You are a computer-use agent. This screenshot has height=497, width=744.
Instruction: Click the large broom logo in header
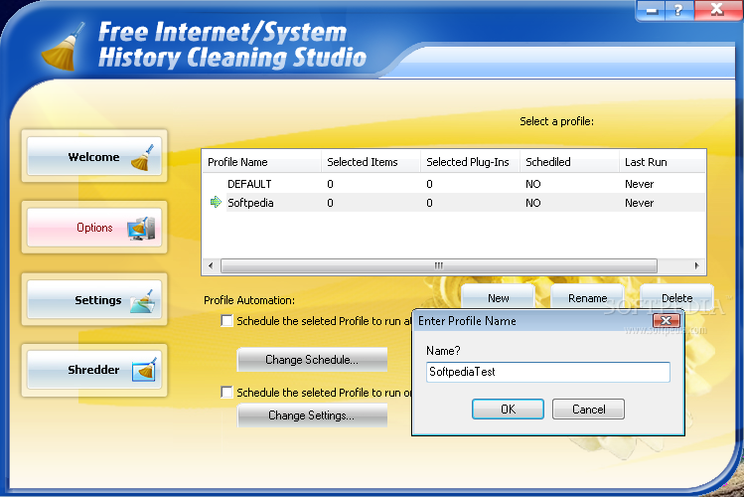pyautogui.click(x=64, y=47)
